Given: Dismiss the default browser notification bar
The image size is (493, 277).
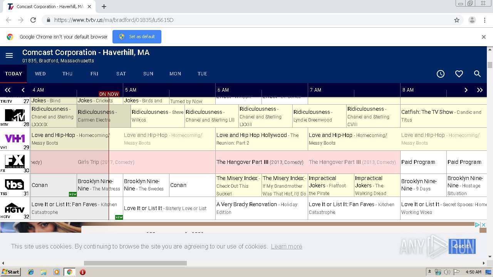Looking at the screenshot, I should [x=484, y=37].
